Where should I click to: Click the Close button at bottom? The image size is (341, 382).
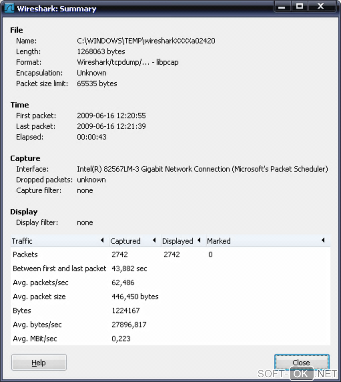tap(302, 362)
